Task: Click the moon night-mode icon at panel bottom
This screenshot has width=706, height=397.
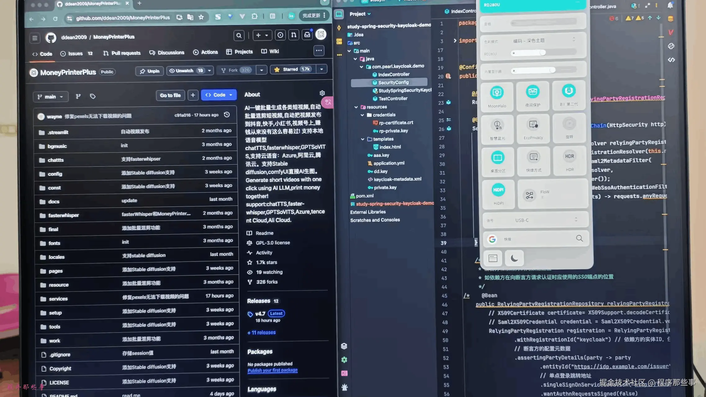Action: (514, 258)
